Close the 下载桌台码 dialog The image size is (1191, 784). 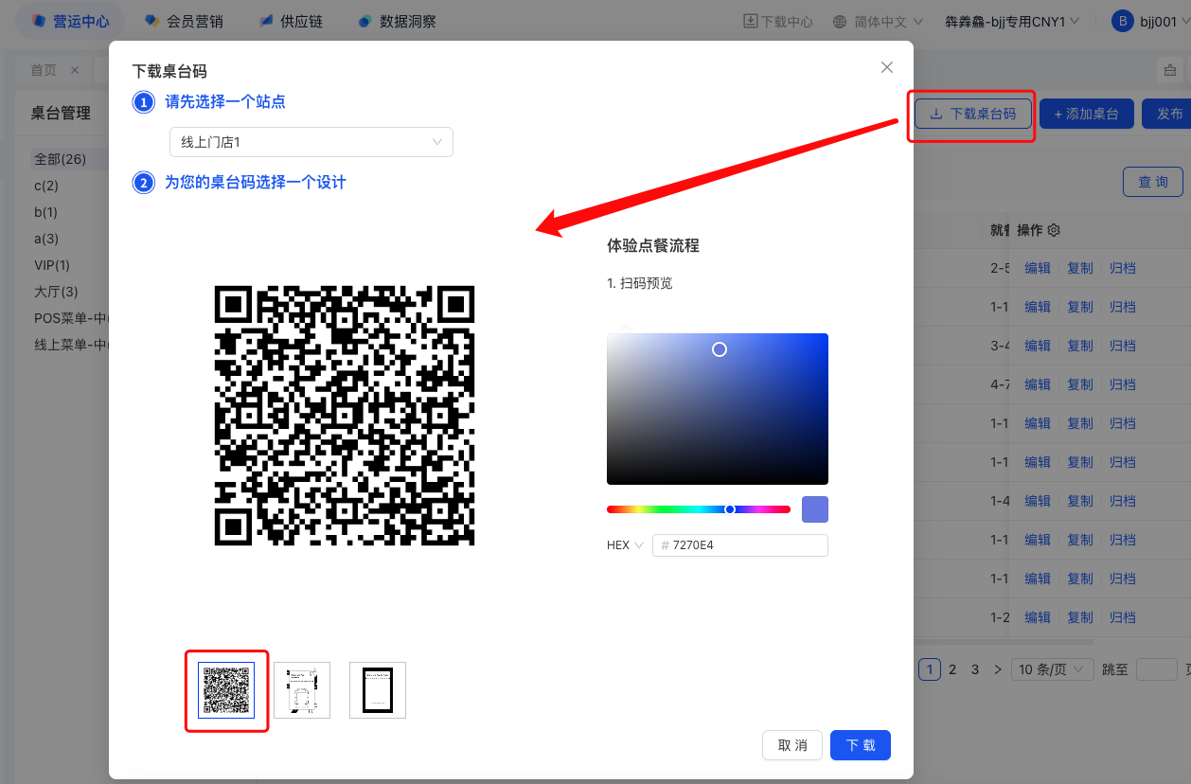click(x=887, y=67)
